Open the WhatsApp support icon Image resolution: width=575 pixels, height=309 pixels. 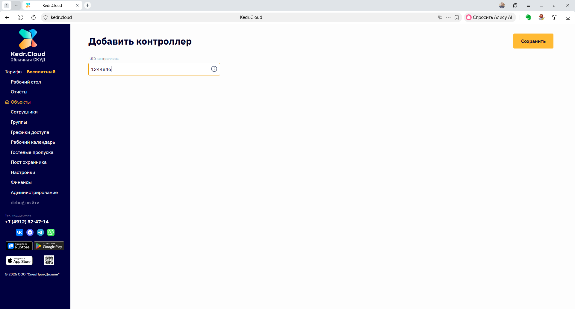tap(51, 232)
